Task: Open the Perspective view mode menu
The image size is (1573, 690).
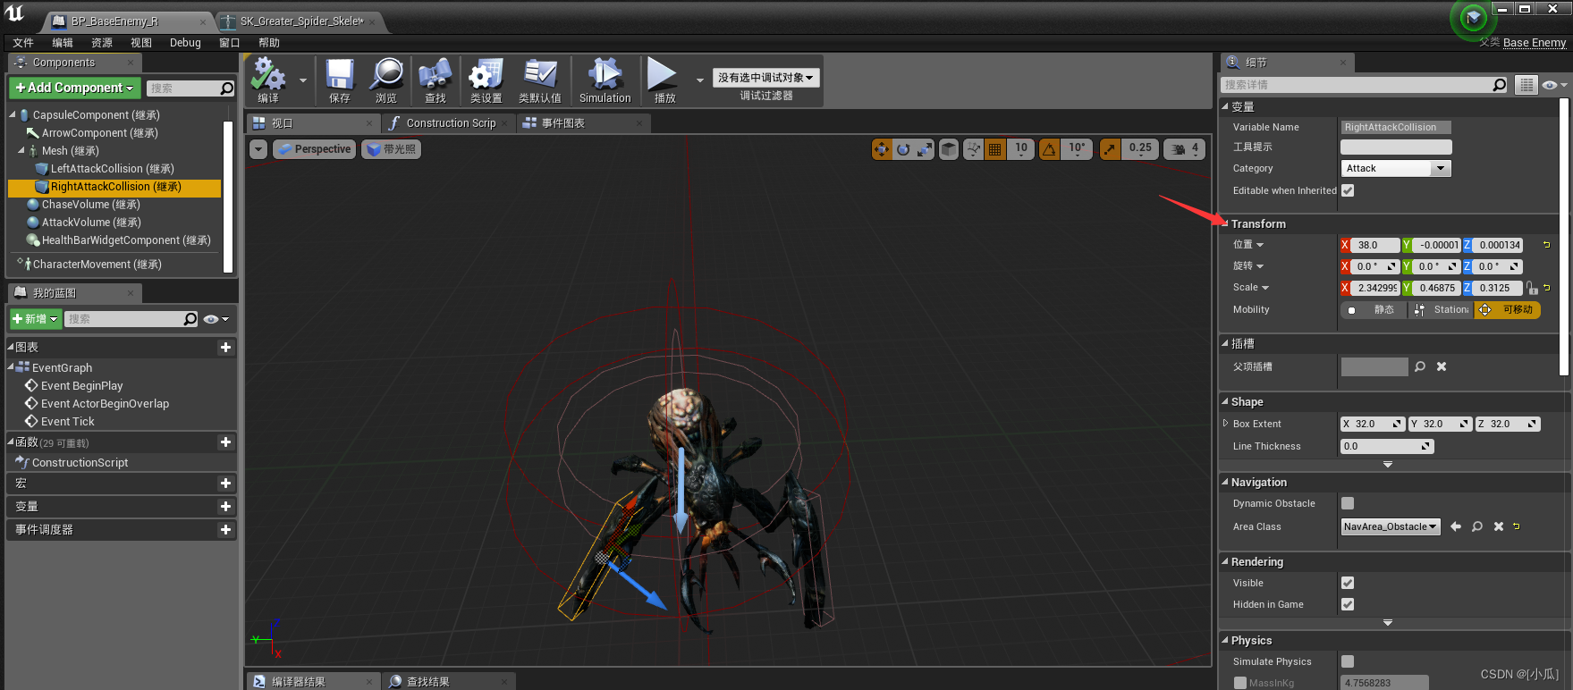Action: tap(314, 149)
